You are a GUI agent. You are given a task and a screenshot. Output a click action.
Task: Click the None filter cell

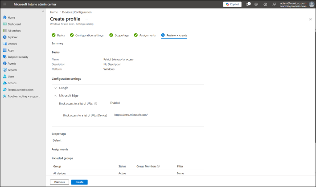[x=181, y=173]
